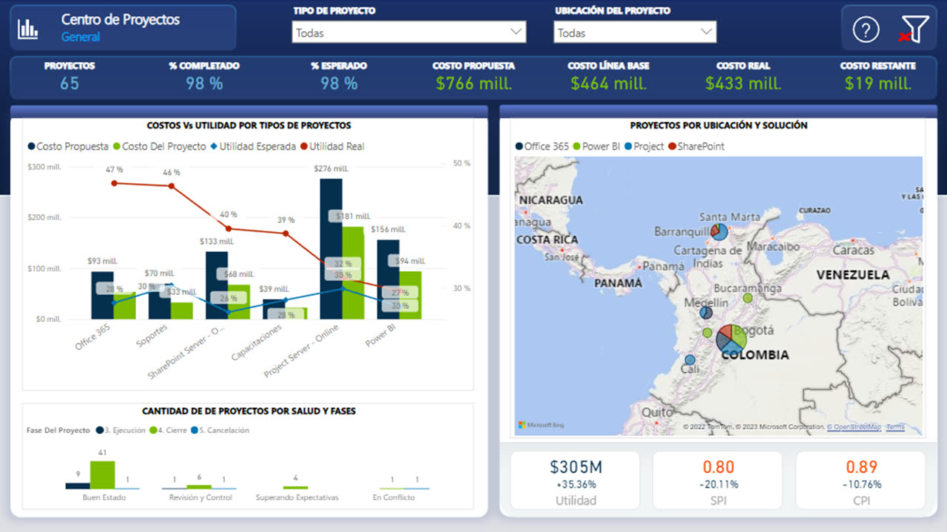
Task: Click the Costo Propuesta legend entry in chart
Action: tap(67, 146)
